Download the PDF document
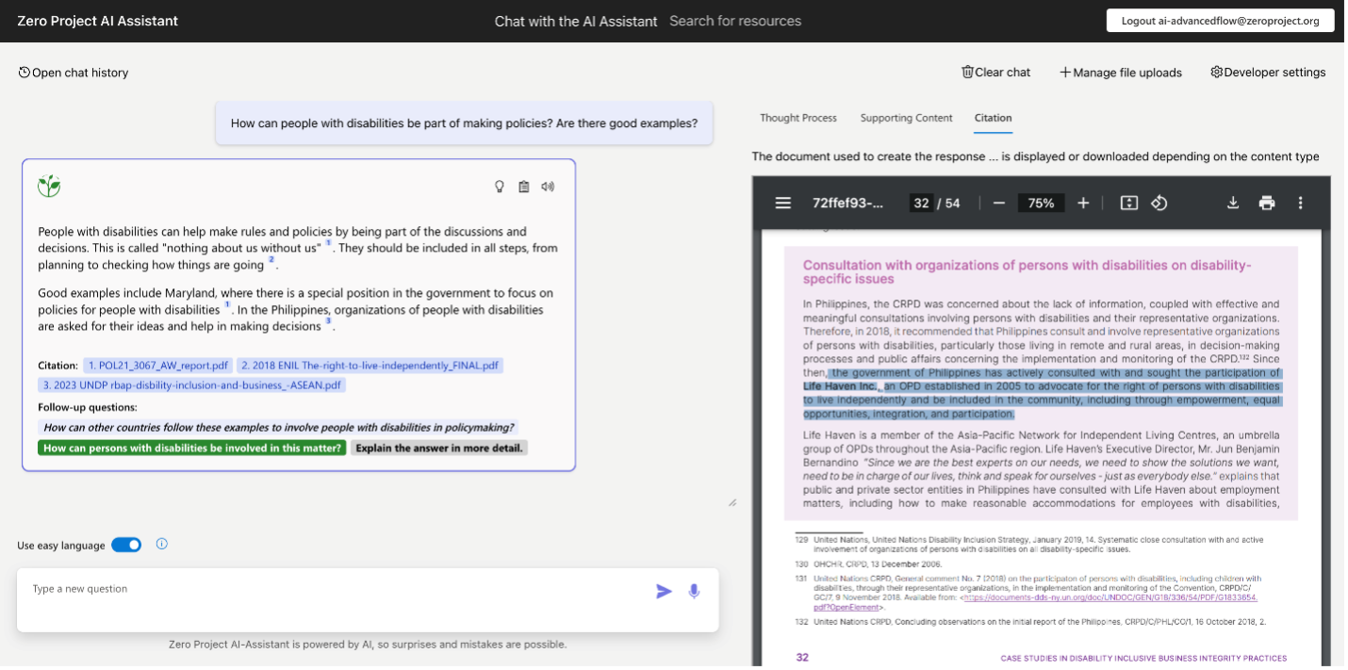 coord(1232,203)
